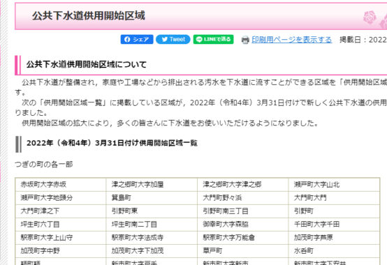
Task: Select heading 公共下水道供用開始区域について
Action: tap(87, 65)
